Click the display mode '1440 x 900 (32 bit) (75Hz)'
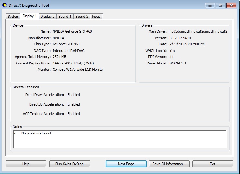Viewport: 240px width, 174px height. click(73, 63)
